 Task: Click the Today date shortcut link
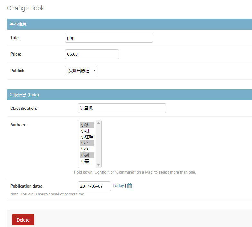pos(118,186)
